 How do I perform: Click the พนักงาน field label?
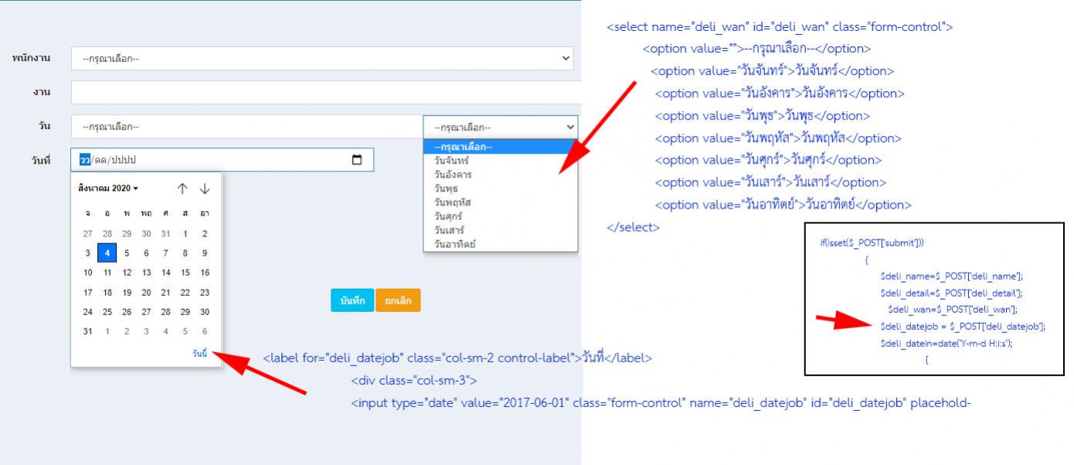tap(31, 58)
